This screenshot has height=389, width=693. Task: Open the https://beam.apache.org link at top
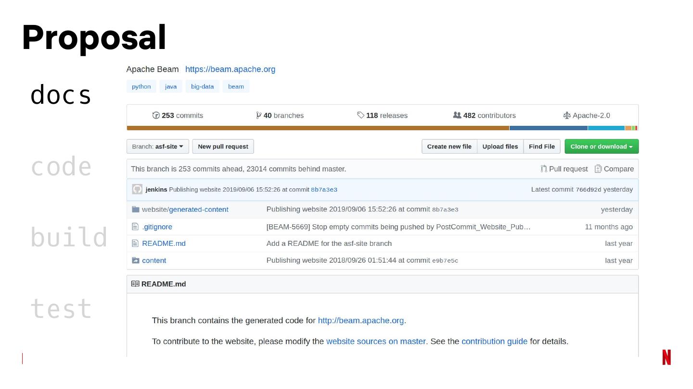(x=231, y=69)
